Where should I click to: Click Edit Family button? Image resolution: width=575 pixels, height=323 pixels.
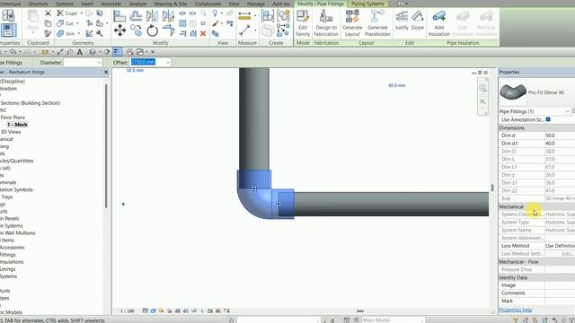point(303,23)
